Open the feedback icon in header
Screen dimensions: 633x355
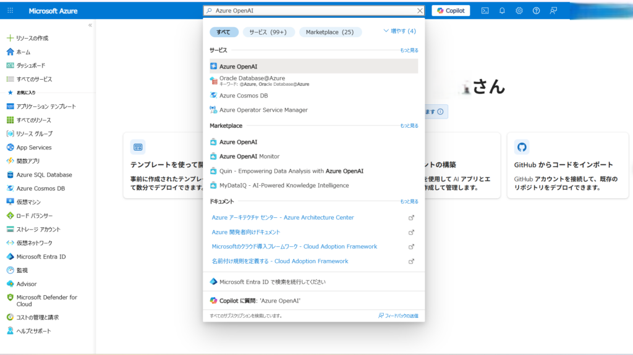pyautogui.click(x=553, y=11)
